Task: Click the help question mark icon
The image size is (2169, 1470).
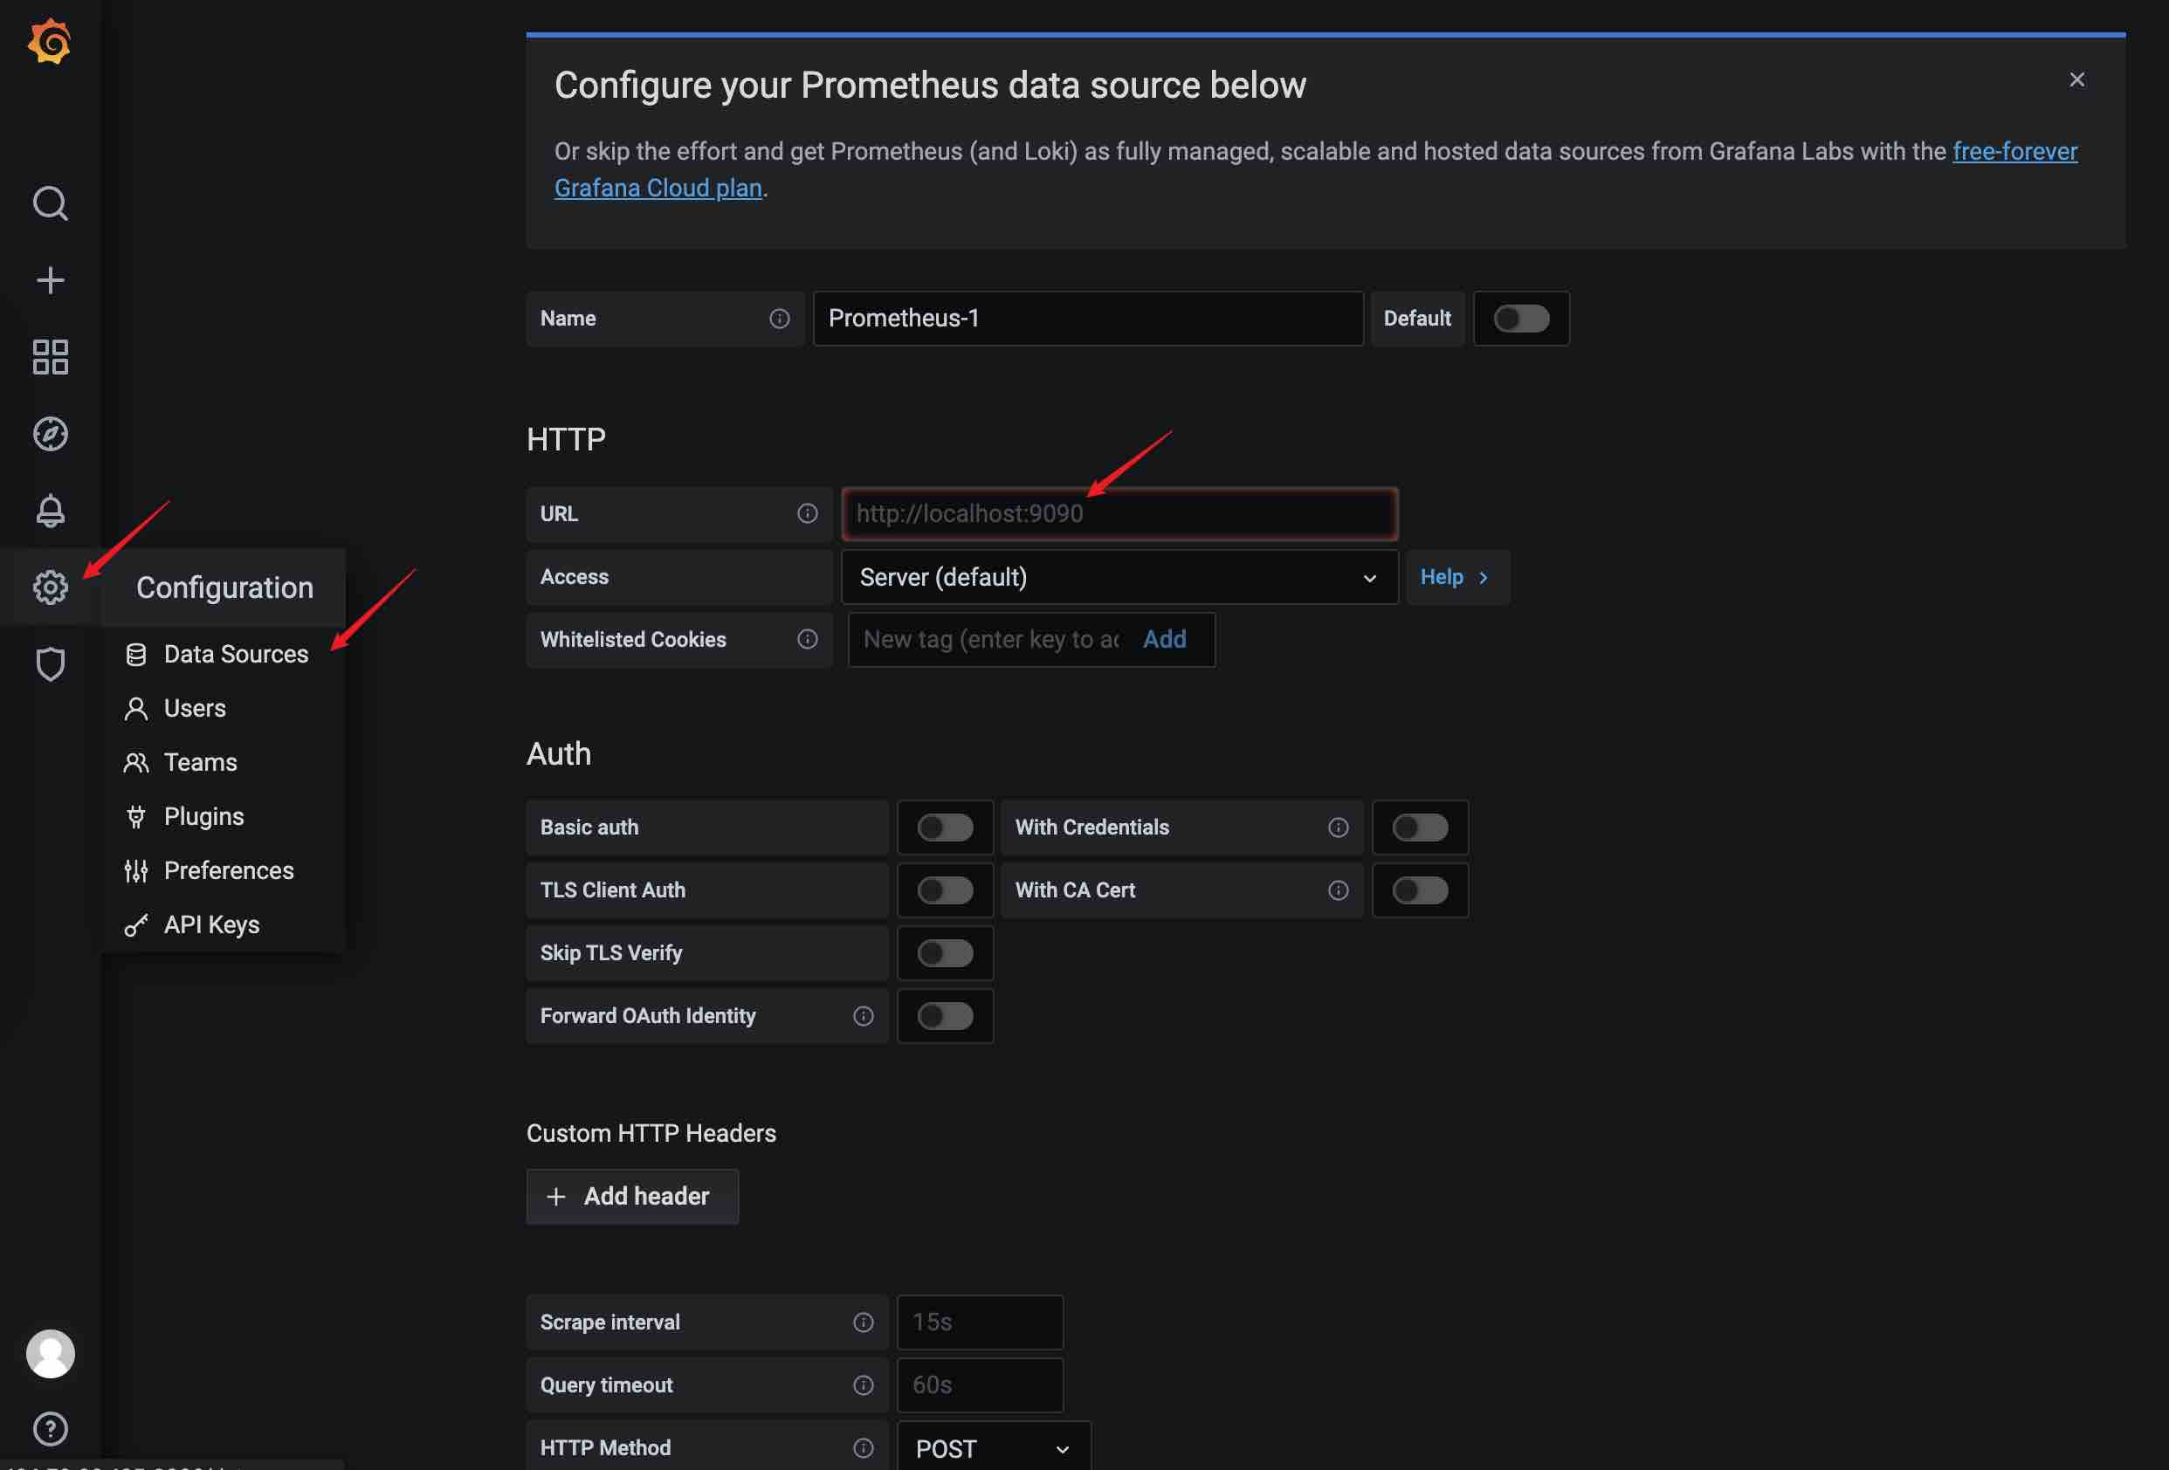Action: click(50, 1428)
